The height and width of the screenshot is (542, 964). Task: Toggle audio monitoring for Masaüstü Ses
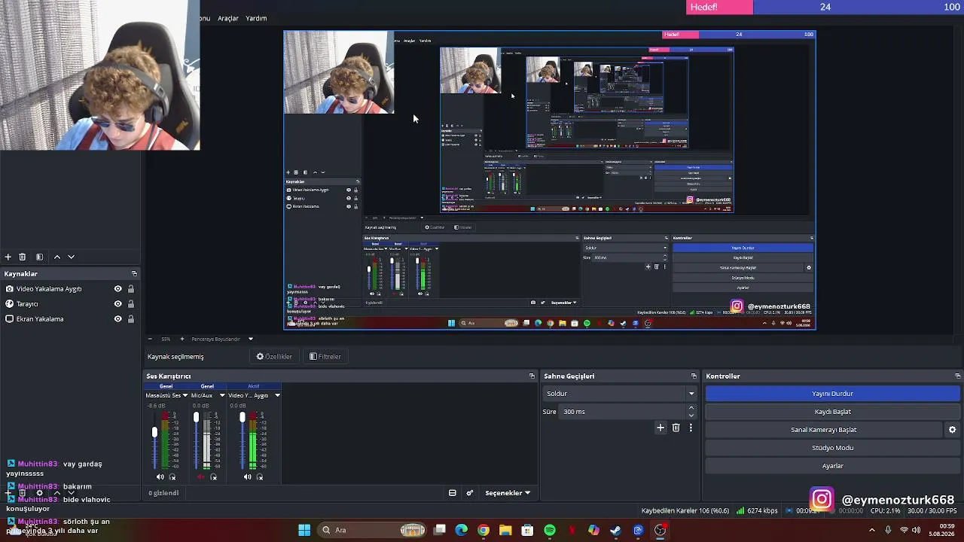[x=172, y=477]
